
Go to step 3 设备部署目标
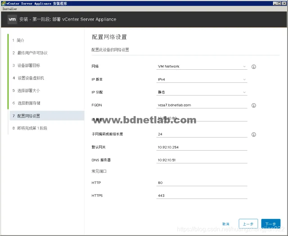(x=26, y=66)
